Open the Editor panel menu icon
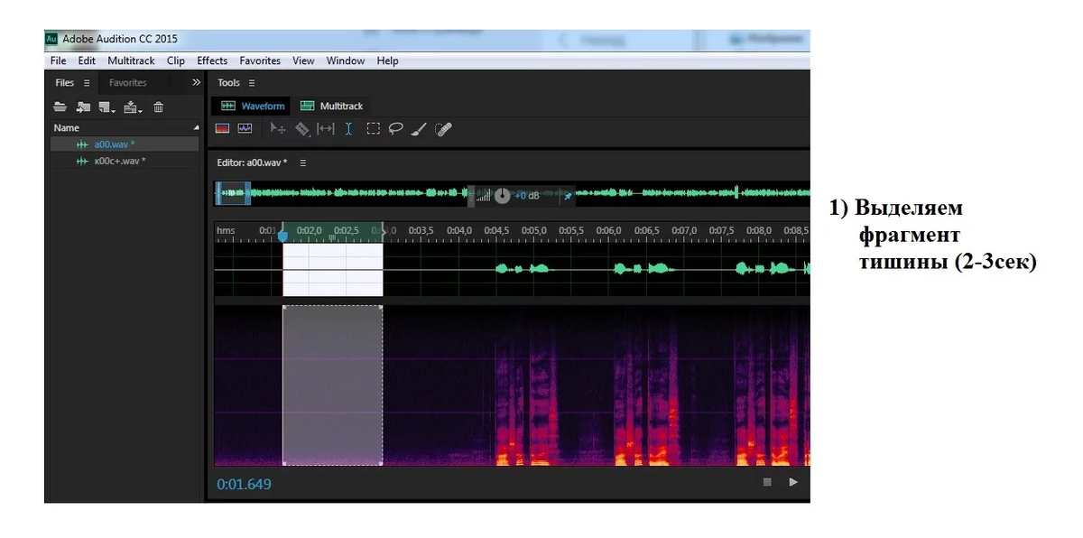Screen dimensions: 1083x538 (303, 163)
